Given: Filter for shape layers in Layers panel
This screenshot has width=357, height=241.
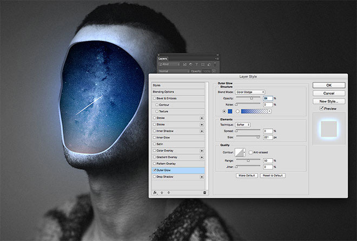Looking at the screenshot, I should (203, 65).
